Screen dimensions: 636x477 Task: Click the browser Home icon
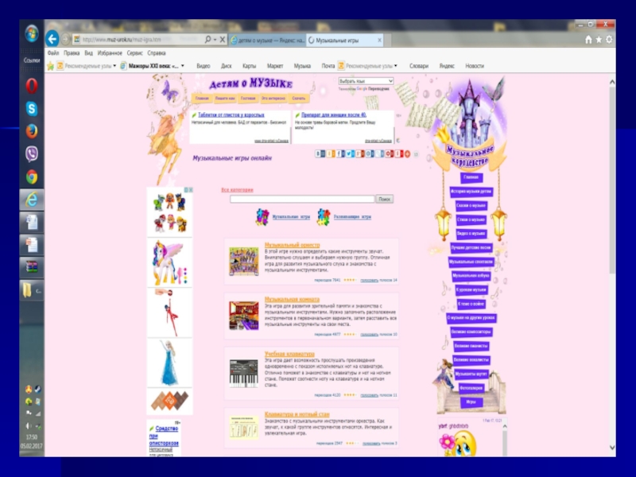(x=588, y=39)
